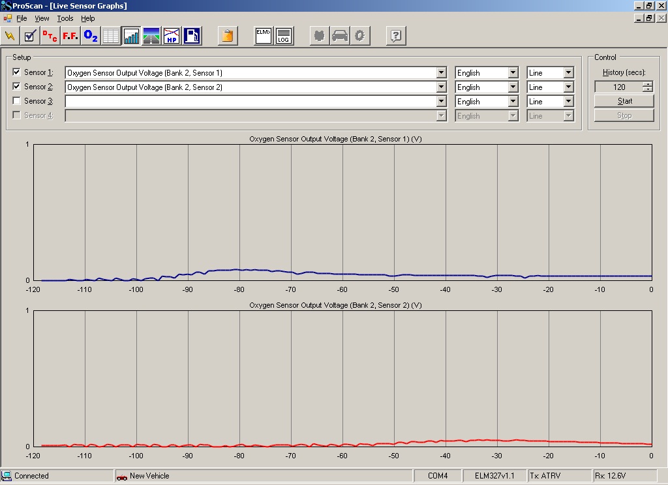Open the sensor data grid view
This screenshot has height=485, width=668.
[x=111, y=36]
